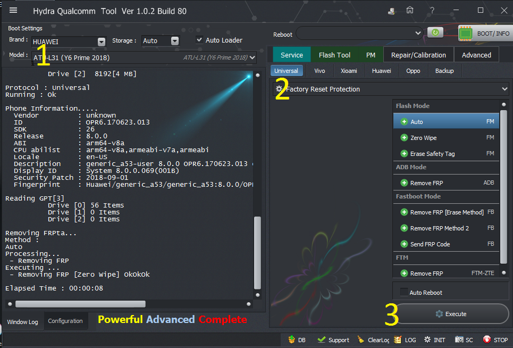
Task: Click the Execute button
Action: point(451,313)
